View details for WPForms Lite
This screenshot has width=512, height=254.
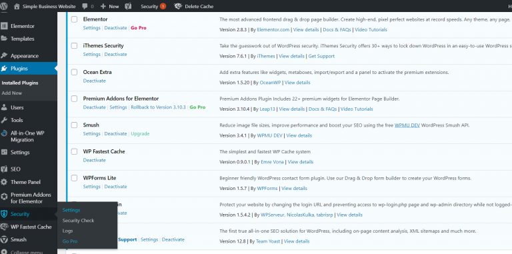[x=294, y=189]
